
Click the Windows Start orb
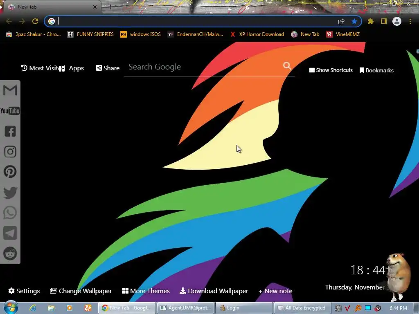(x=11, y=307)
